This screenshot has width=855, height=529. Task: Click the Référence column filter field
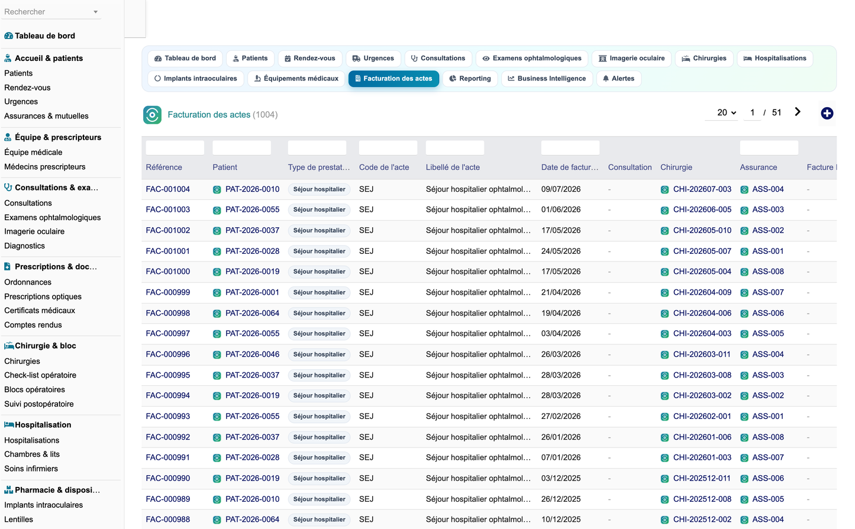175,148
